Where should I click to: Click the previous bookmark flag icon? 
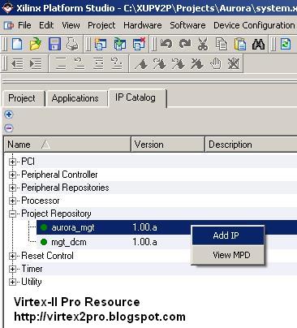coord(178,64)
